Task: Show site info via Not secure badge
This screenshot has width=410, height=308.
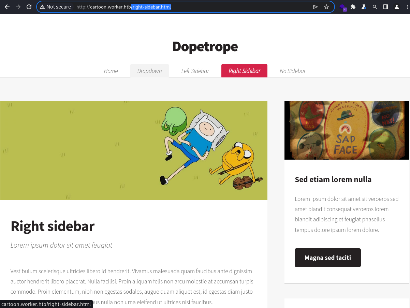Action: (55, 7)
